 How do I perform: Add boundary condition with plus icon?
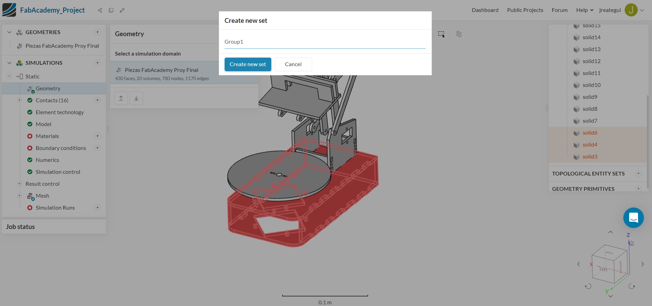click(x=97, y=148)
